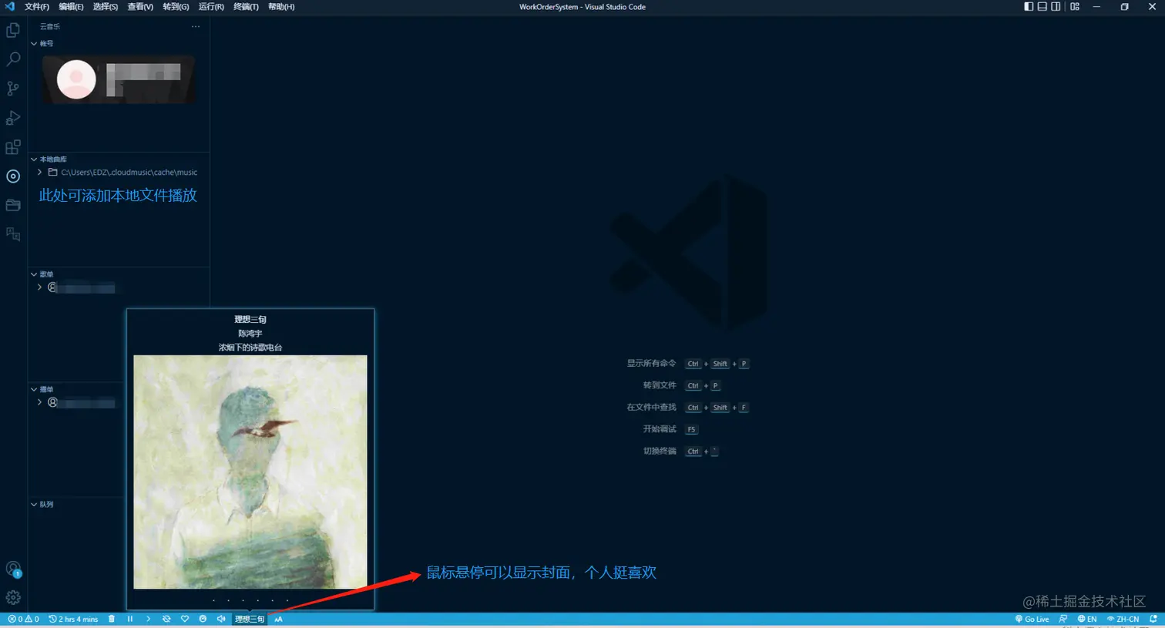Click the EN language indicator
This screenshot has width=1165, height=628.
(x=1087, y=619)
